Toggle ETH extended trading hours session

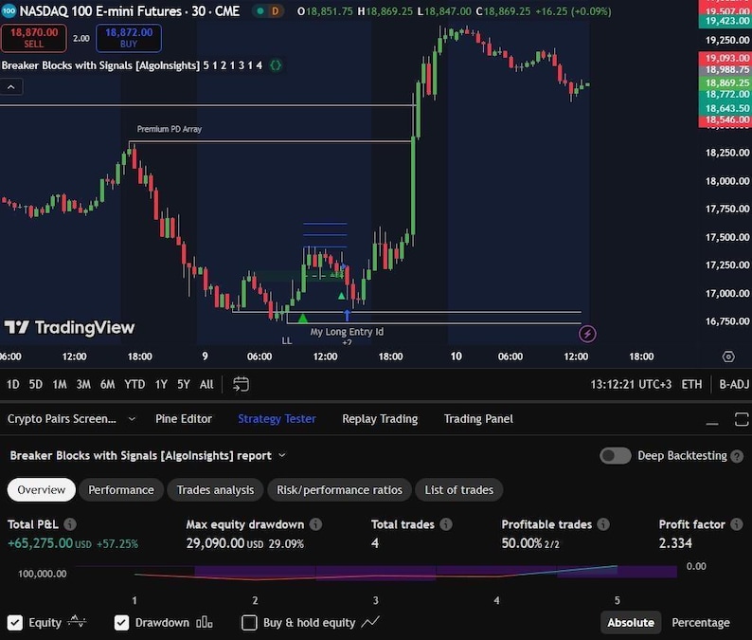tap(691, 384)
